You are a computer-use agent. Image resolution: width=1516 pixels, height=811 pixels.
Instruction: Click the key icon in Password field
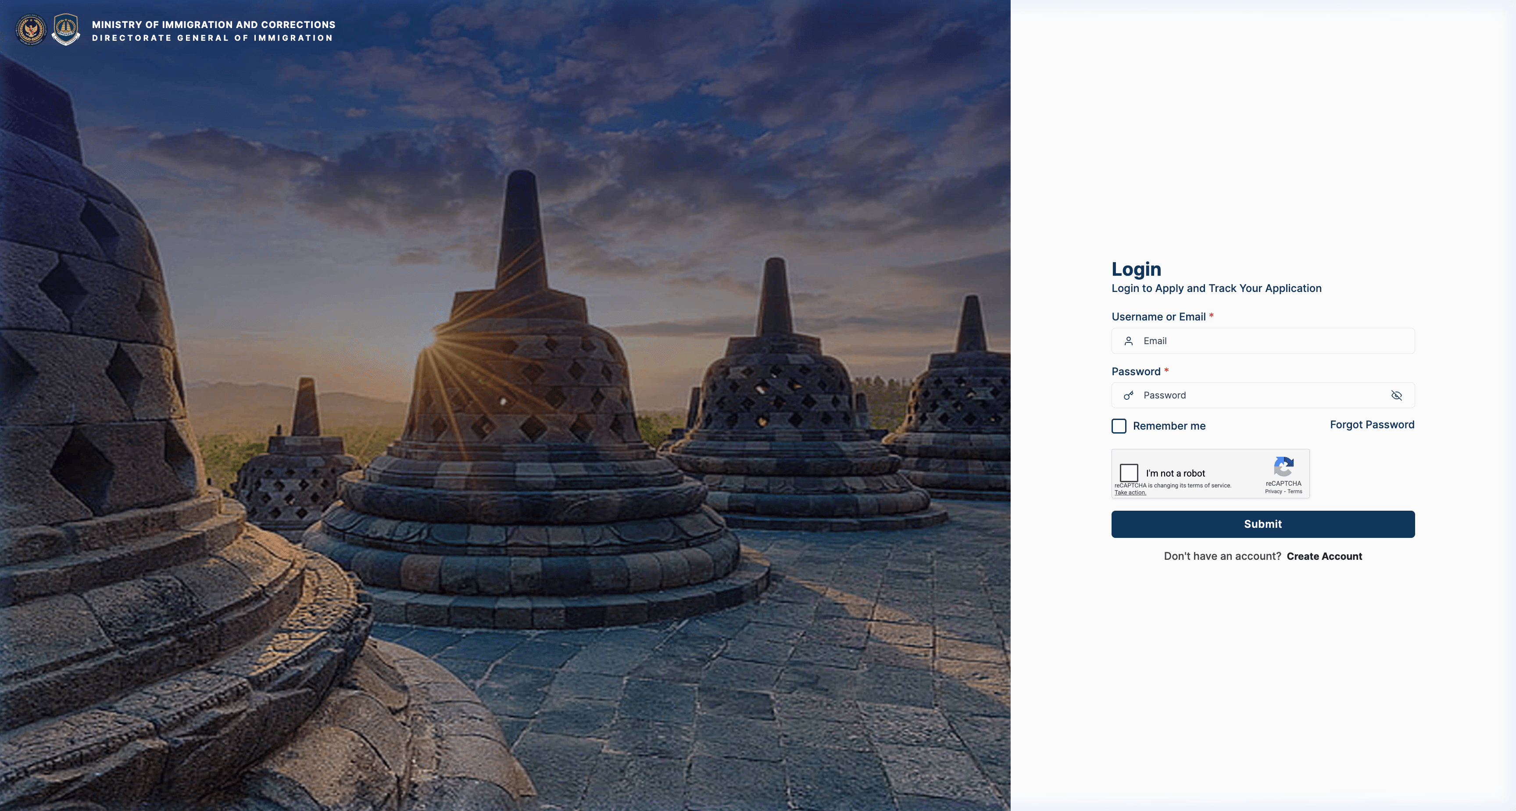(x=1128, y=395)
